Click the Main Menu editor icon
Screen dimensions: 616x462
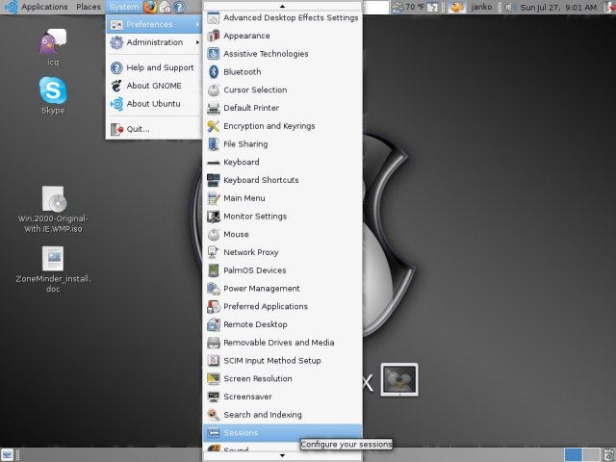click(x=214, y=198)
